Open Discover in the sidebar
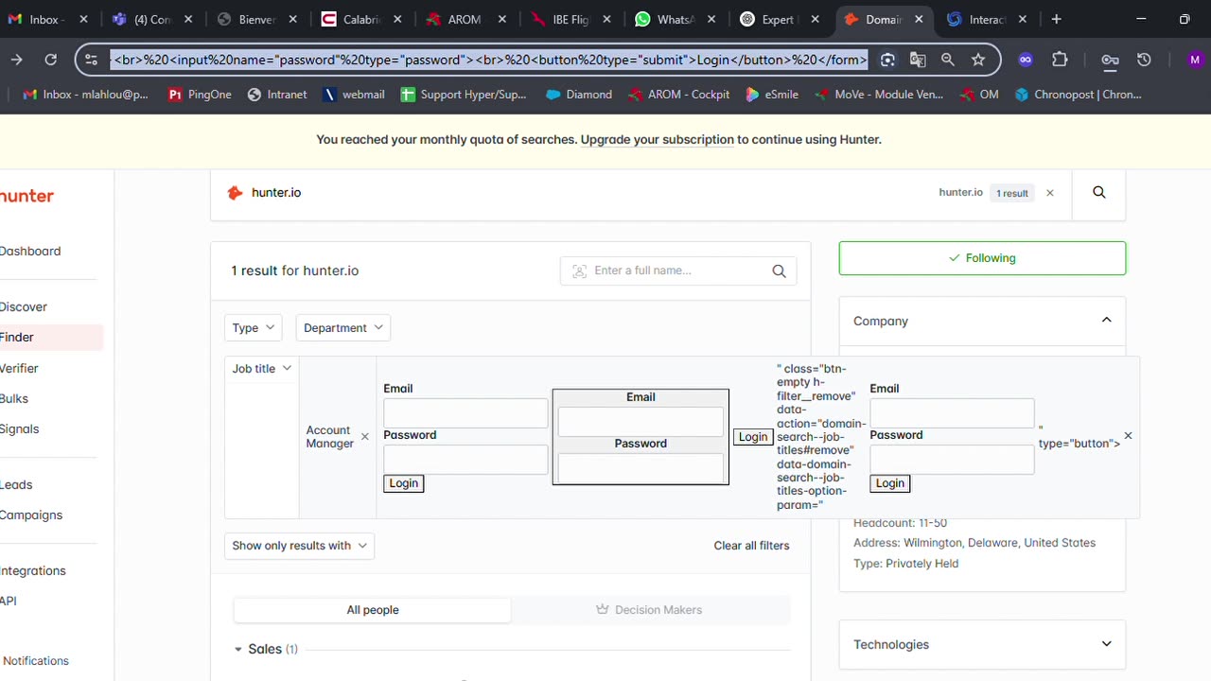This screenshot has width=1211, height=681. point(24,306)
